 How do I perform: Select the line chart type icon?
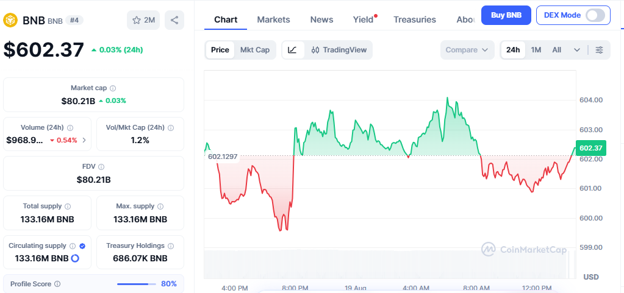tap(293, 50)
